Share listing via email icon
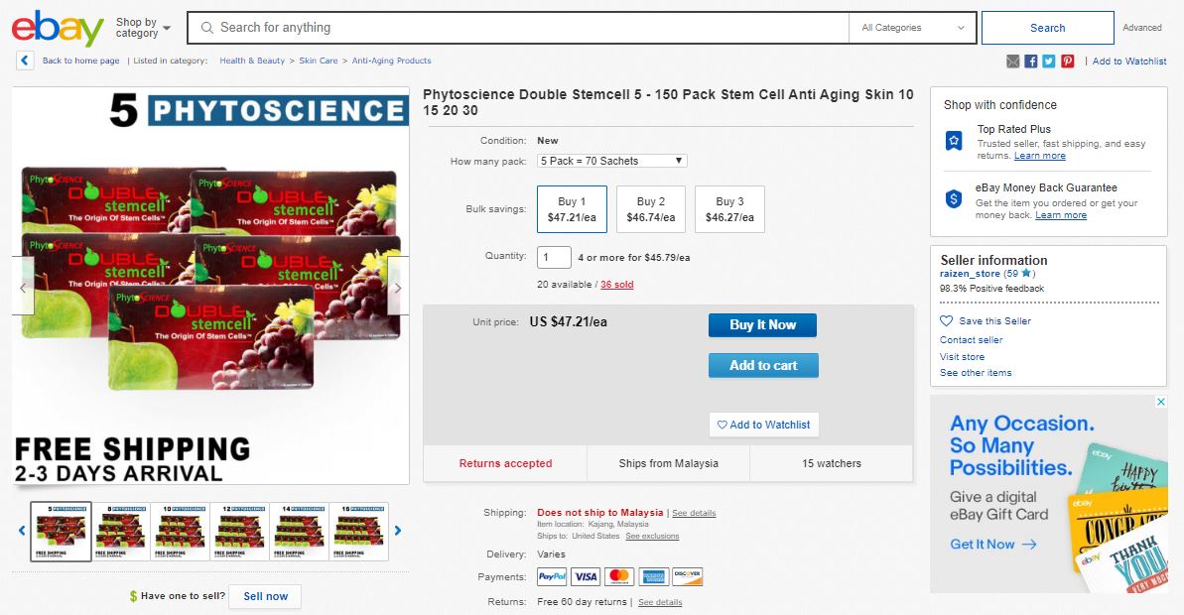Viewport: 1184px width, 615px height. (x=1012, y=61)
